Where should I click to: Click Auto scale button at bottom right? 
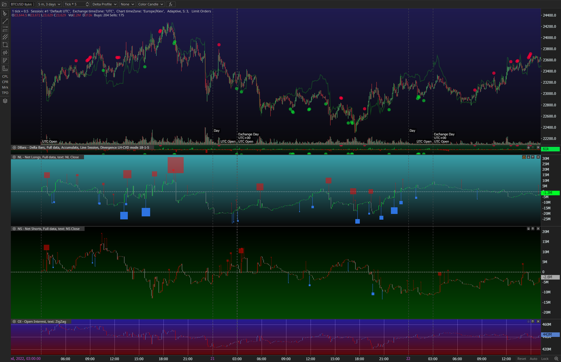[x=533, y=359]
